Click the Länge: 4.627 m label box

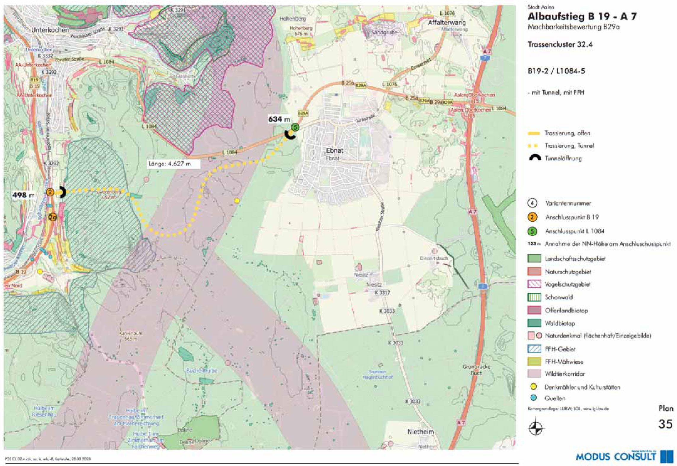pyautogui.click(x=174, y=164)
